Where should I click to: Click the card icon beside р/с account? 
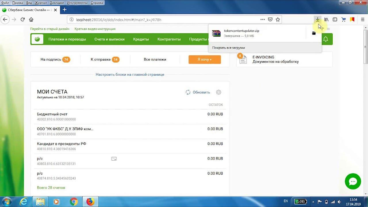(x=114, y=159)
